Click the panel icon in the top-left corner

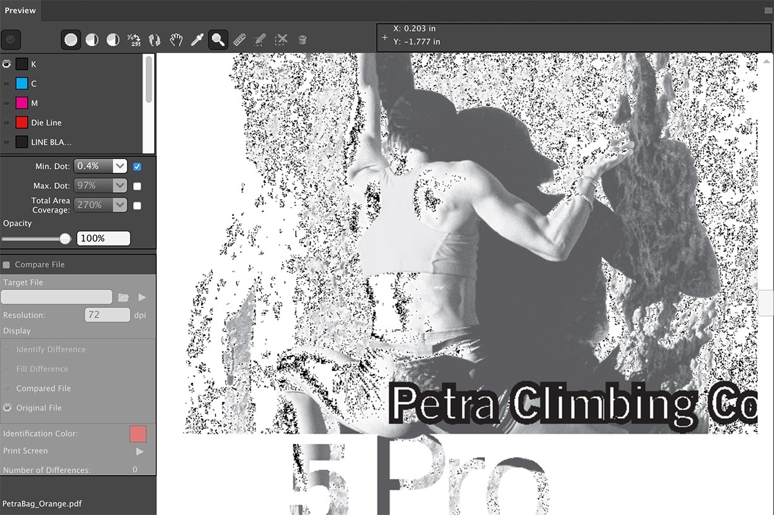click(10, 39)
